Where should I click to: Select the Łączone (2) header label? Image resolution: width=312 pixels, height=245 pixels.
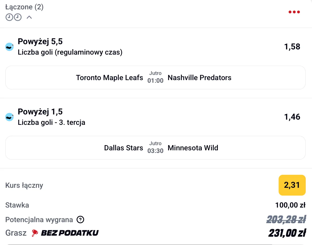tap(24, 7)
